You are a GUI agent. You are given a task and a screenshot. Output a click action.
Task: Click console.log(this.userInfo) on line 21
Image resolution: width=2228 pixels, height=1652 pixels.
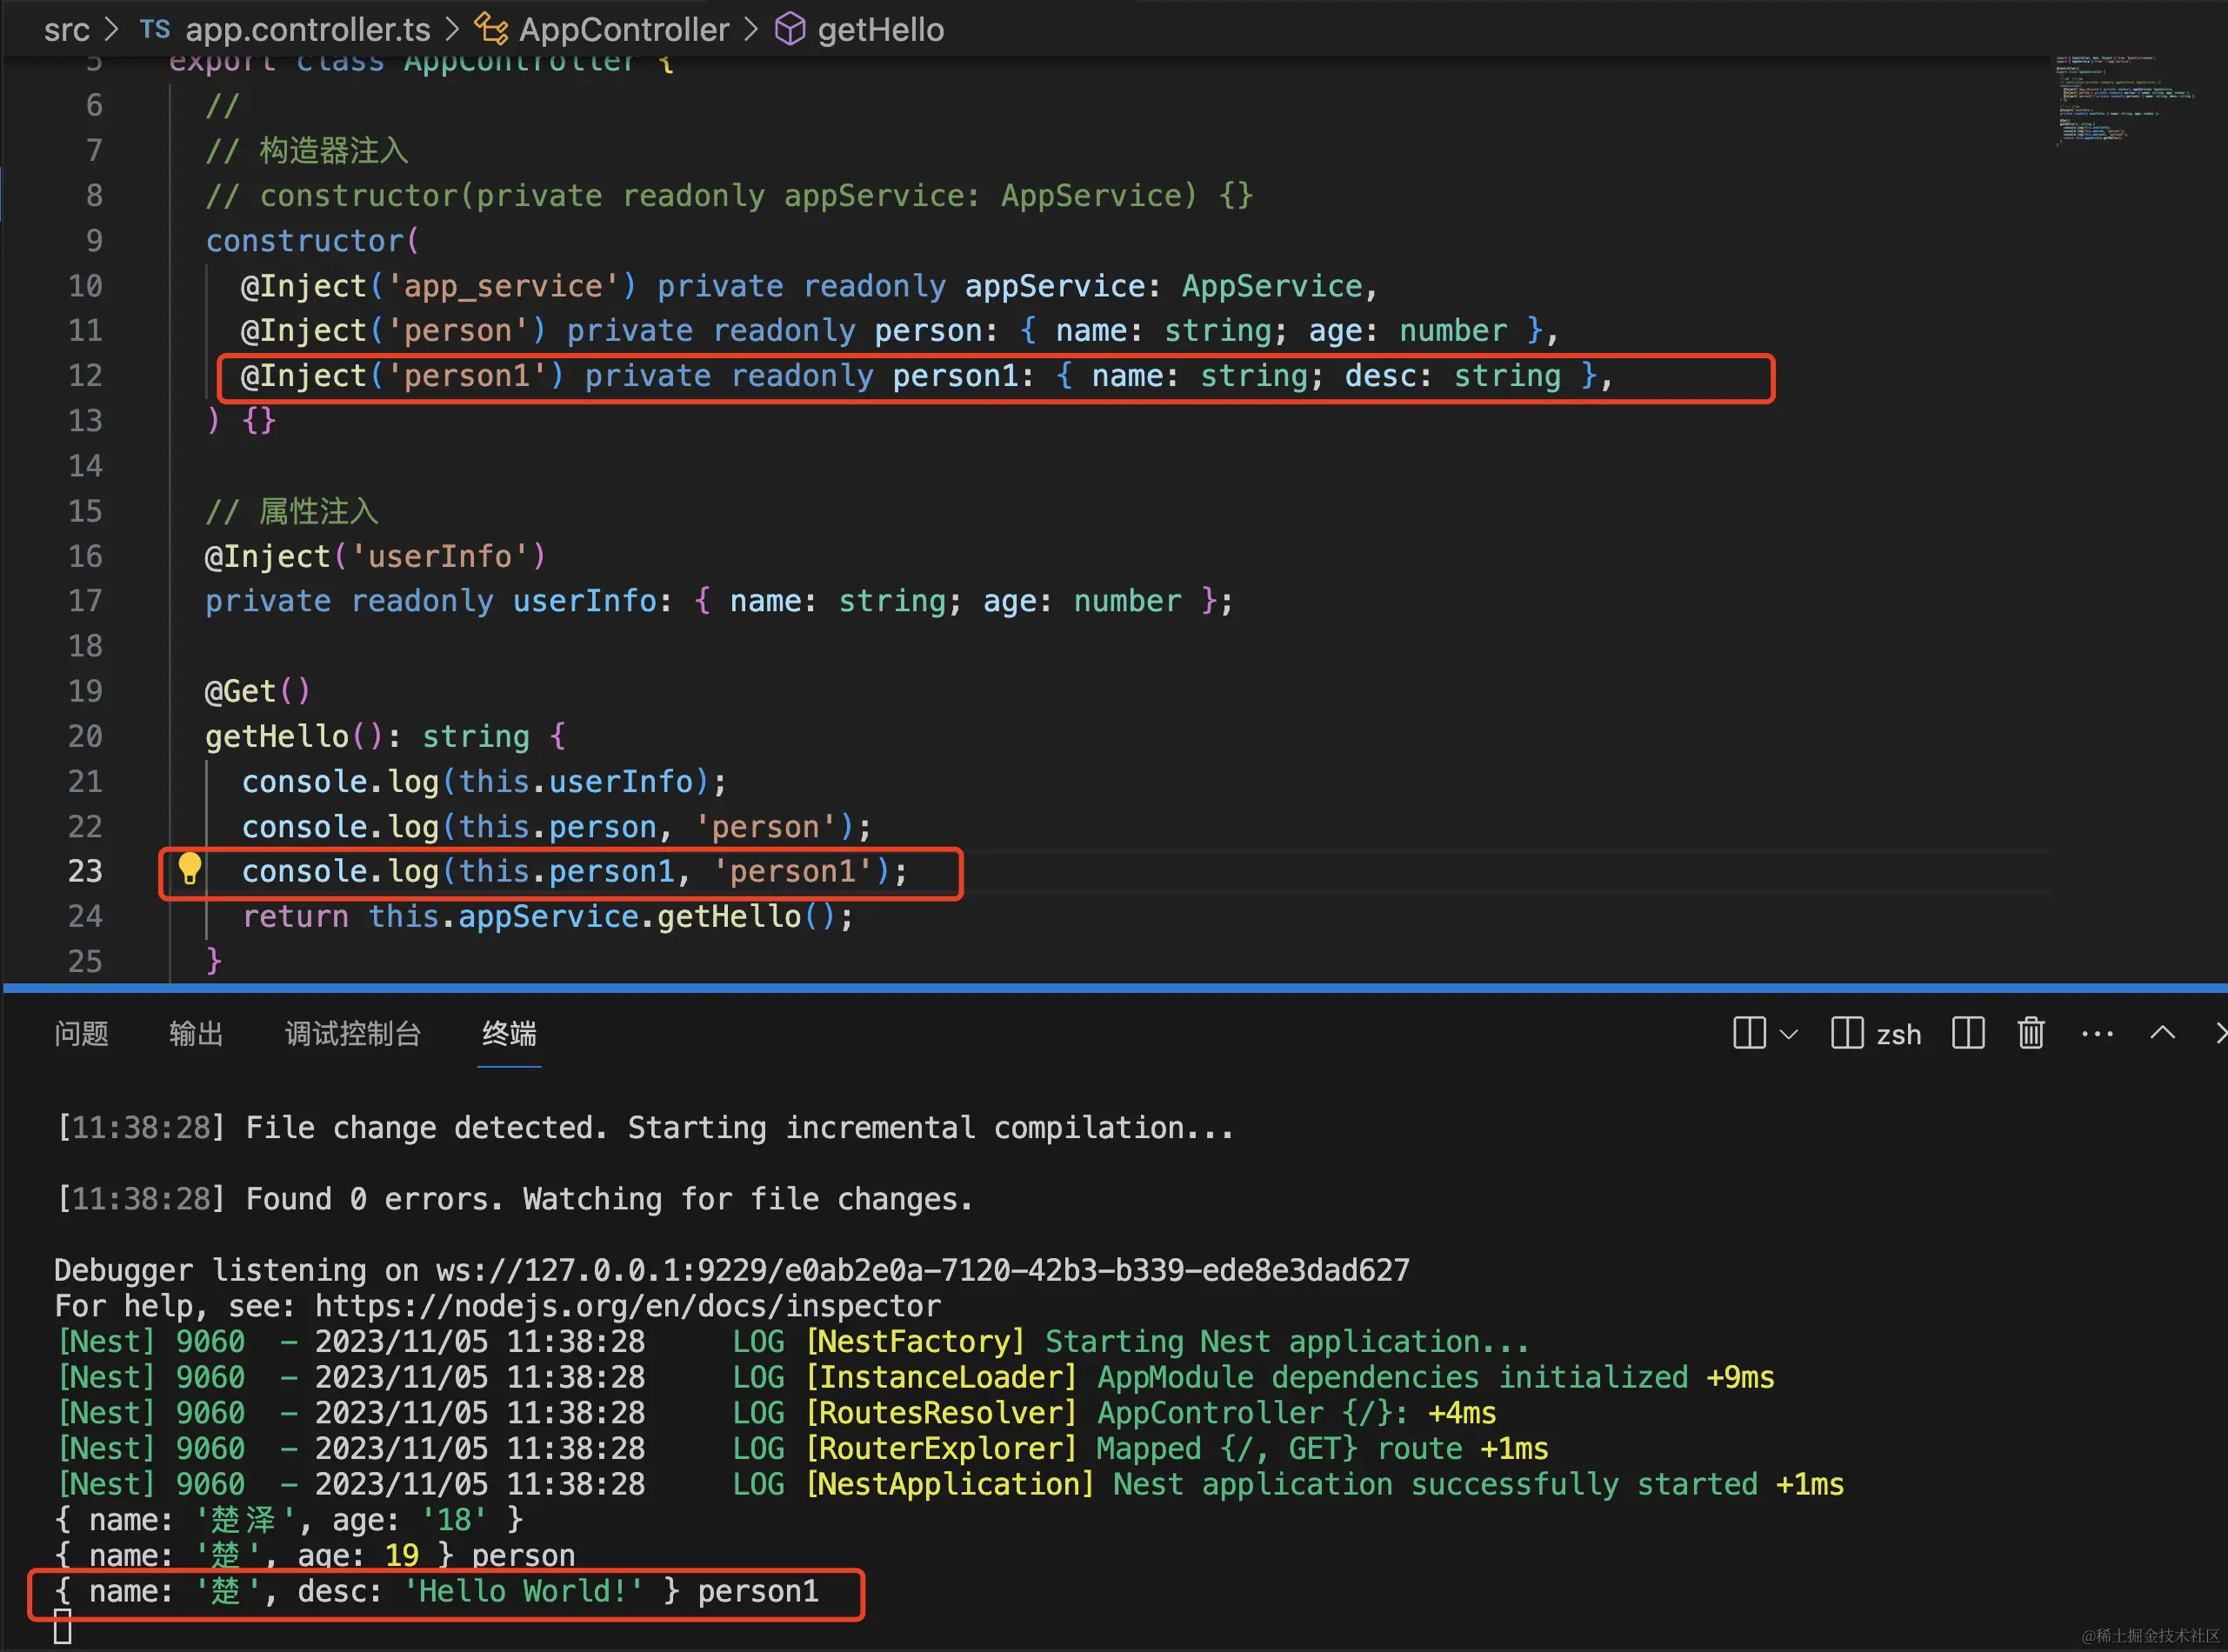[484, 782]
